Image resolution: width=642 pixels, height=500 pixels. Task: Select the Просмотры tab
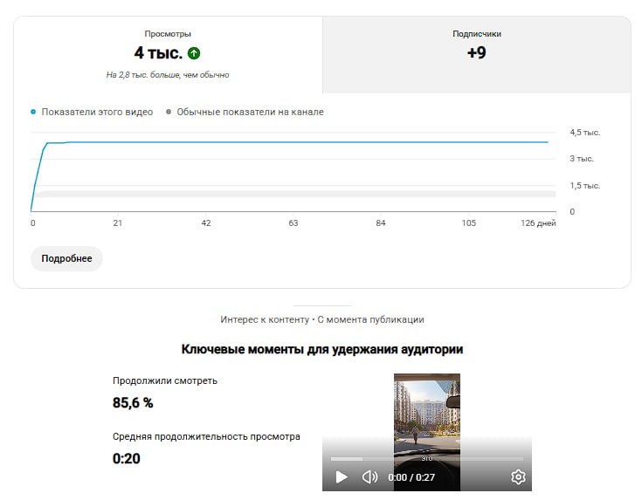(x=168, y=54)
